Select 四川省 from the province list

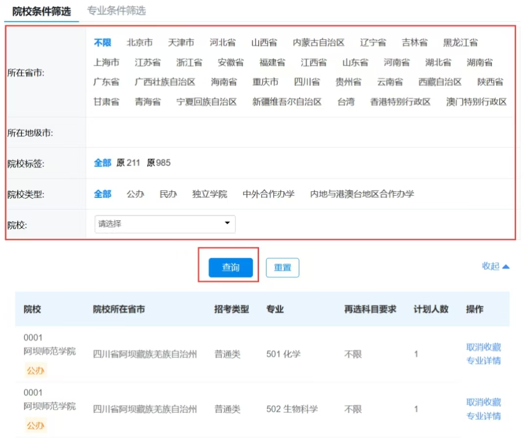point(307,82)
